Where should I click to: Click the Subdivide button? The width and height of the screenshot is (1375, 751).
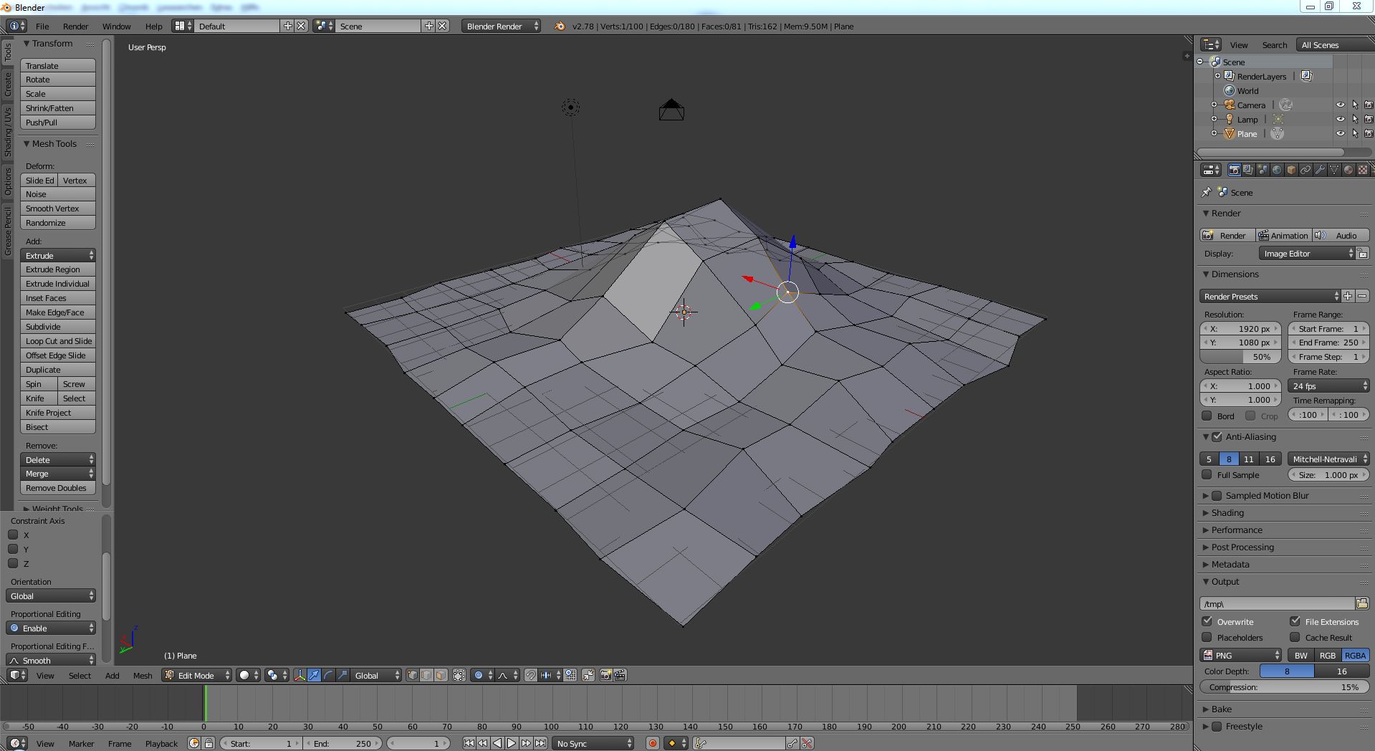(57, 327)
